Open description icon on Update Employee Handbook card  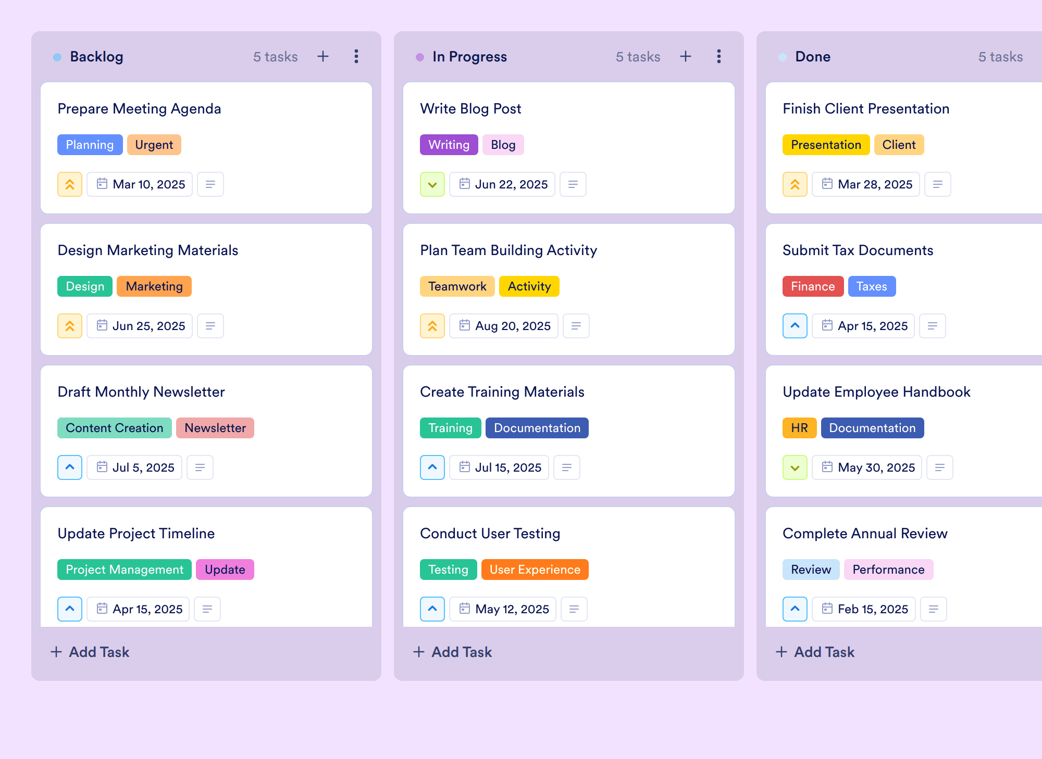pyautogui.click(x=940, y=467)
